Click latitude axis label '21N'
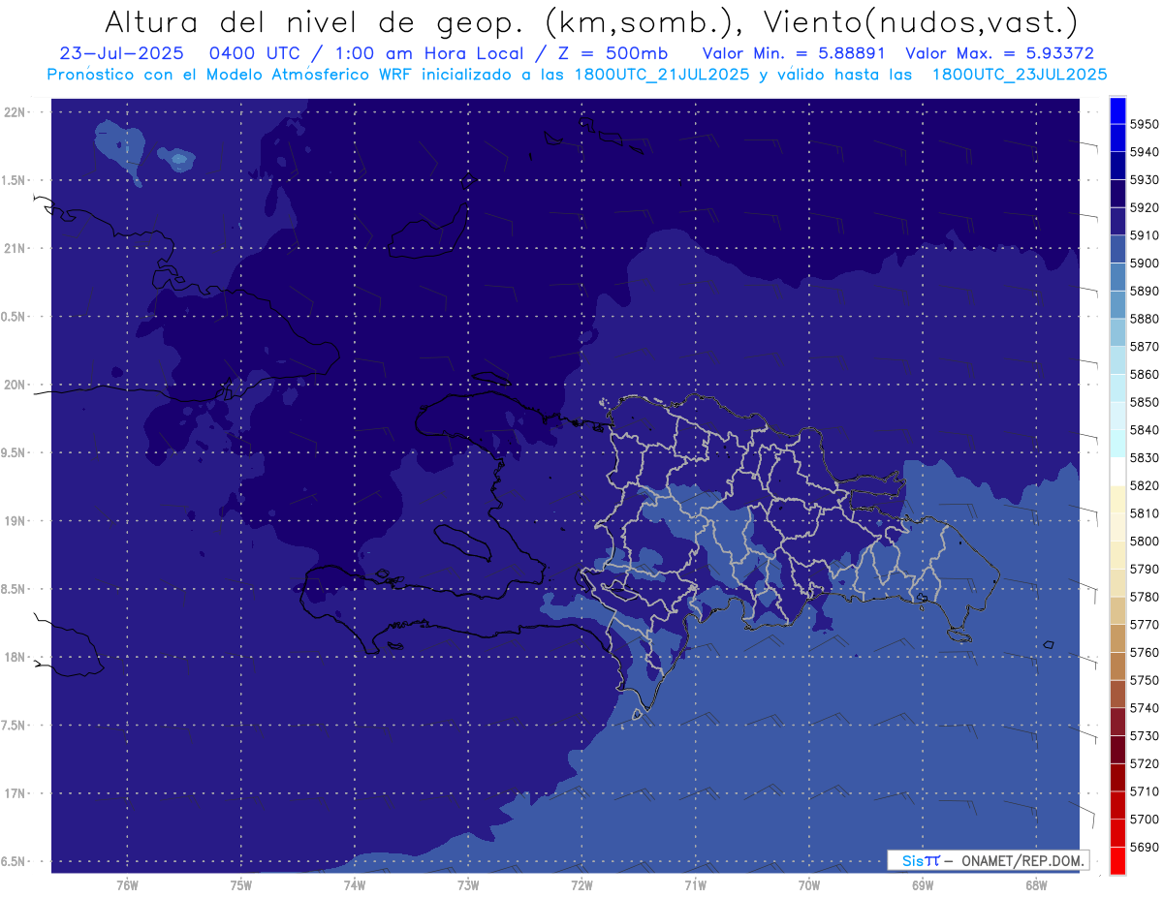This screenshot has height=898, width=1163. coord(16,248)
